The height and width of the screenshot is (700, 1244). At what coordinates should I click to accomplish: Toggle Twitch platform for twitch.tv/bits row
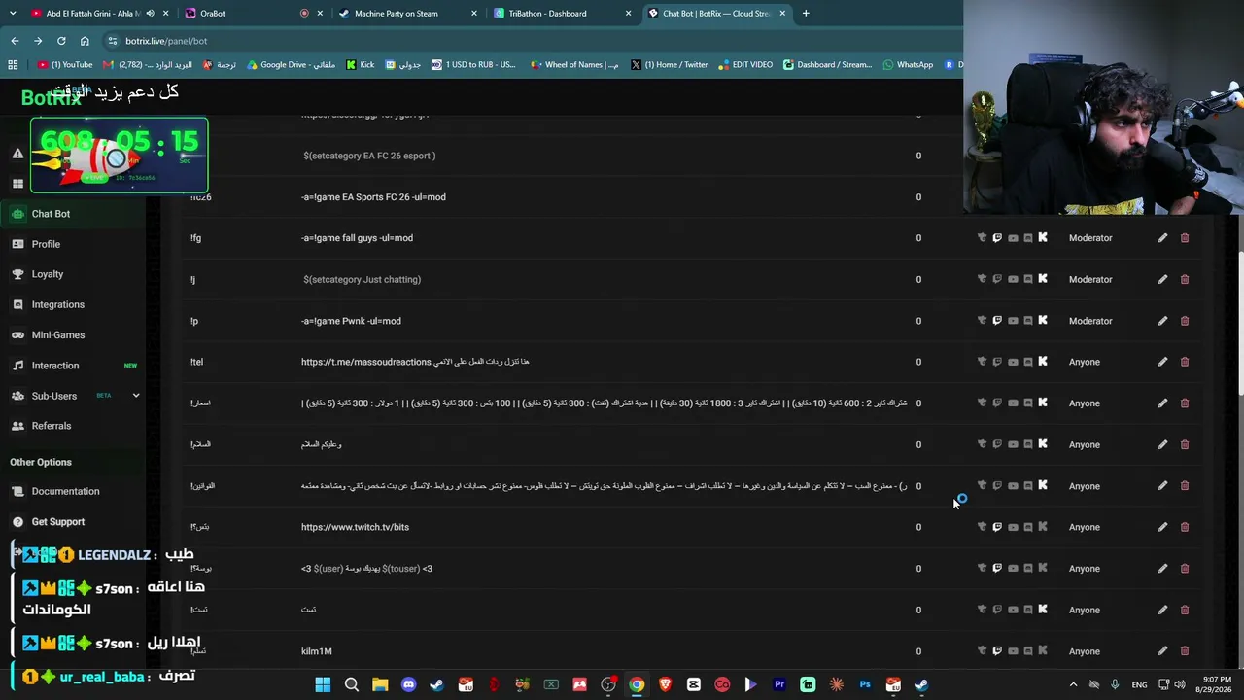(997, 527)
